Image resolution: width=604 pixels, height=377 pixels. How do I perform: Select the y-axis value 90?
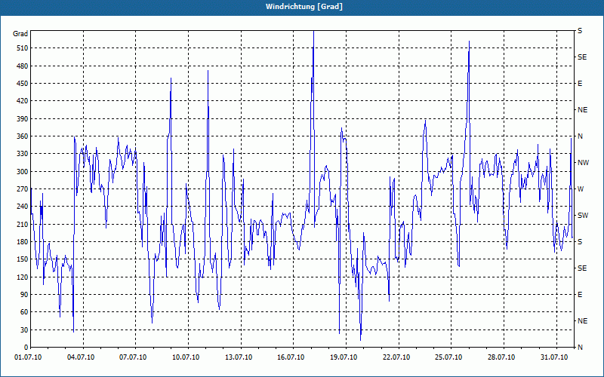pyautogui.click(x=25, y=295)
